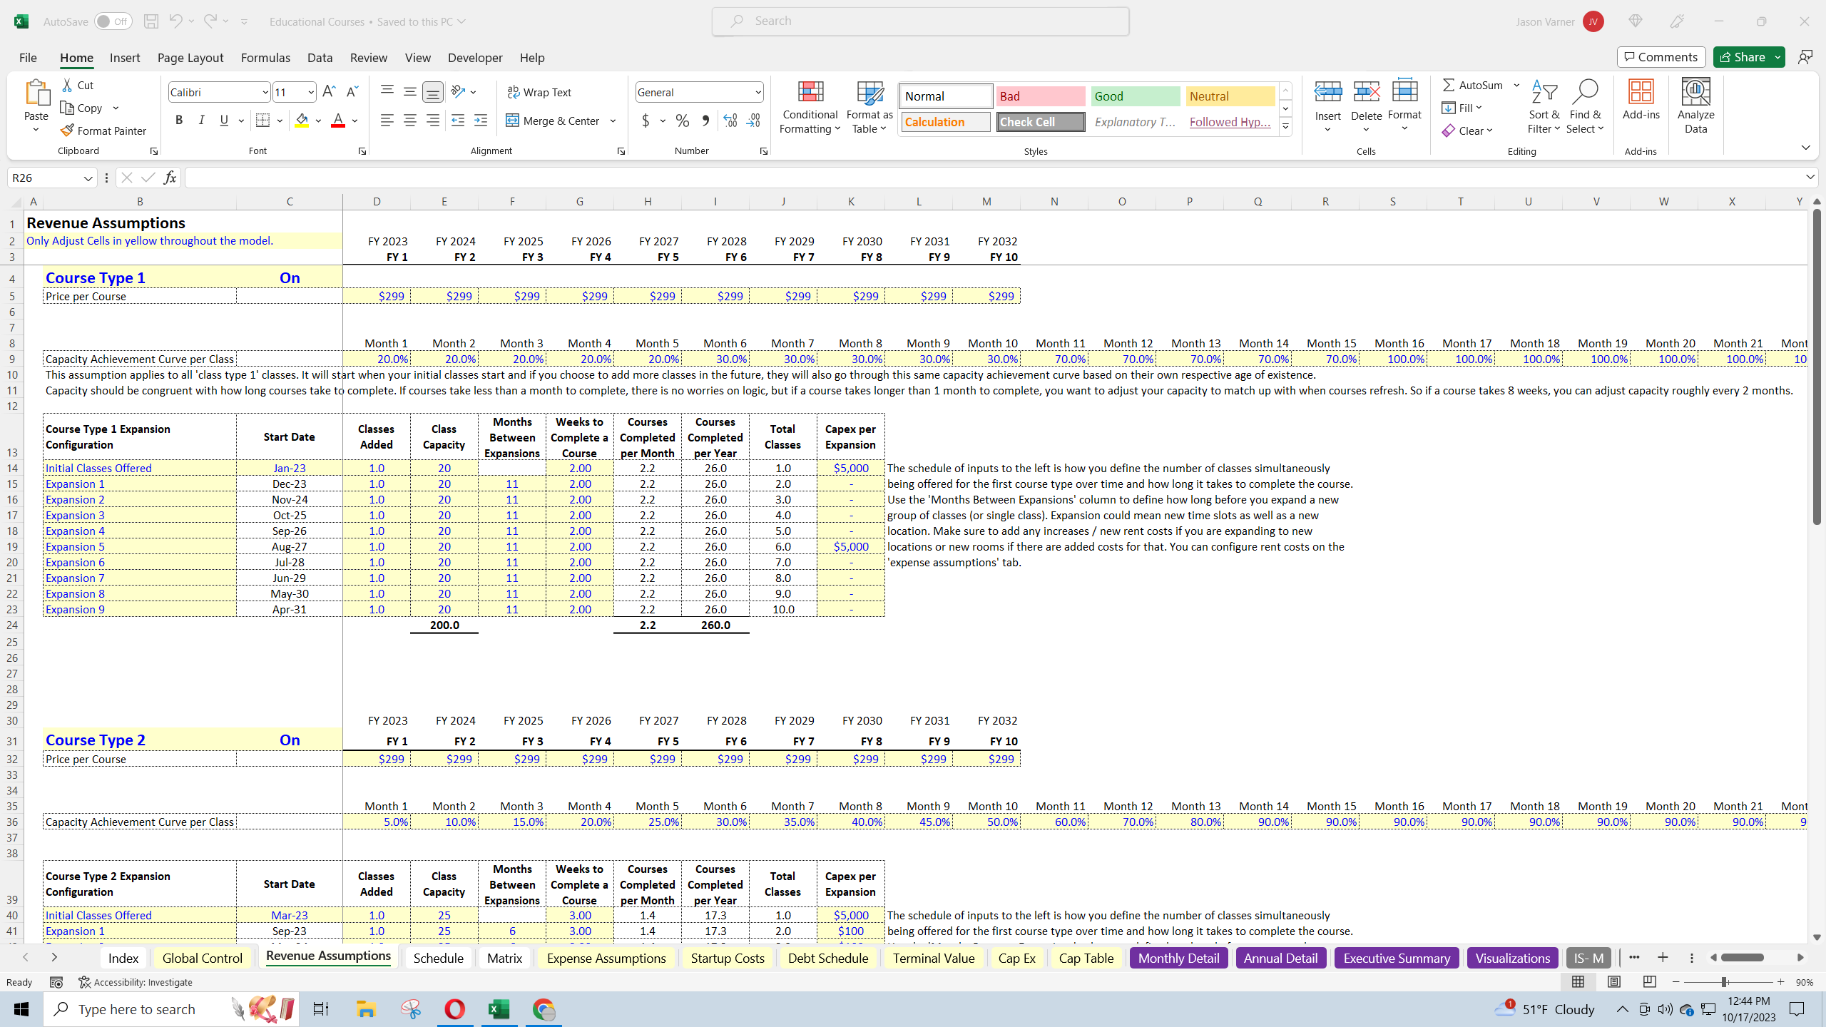This screenshot has width=1826, height=1027.
Task: Click Accessibility: Investigate in status bar
Action: 136,982
